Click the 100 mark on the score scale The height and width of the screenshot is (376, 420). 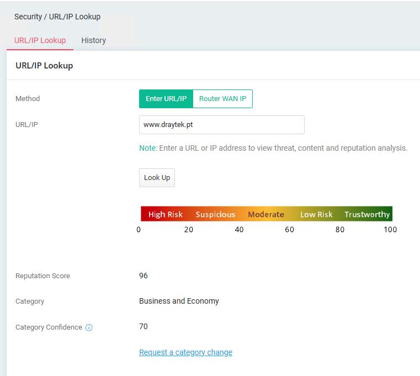click(390, 230)
